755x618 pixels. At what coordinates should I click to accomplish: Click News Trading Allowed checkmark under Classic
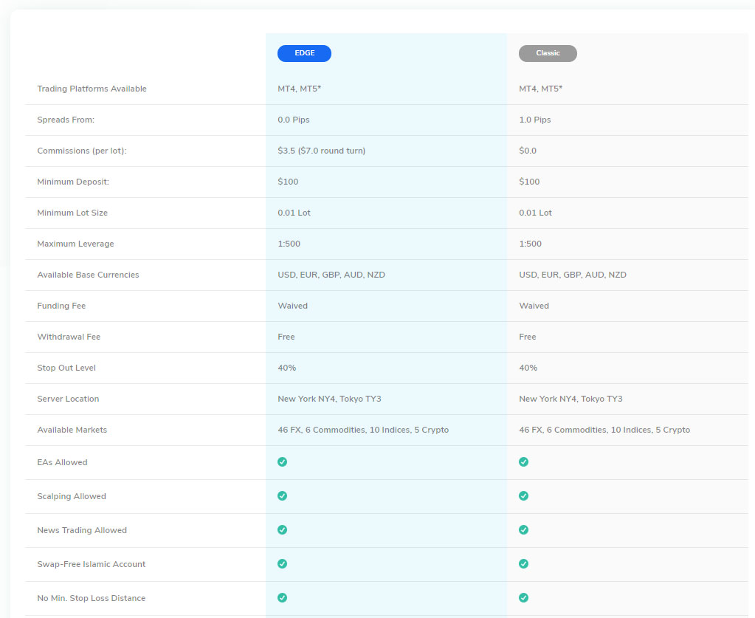pyautogui.click(x=523, y=530)
